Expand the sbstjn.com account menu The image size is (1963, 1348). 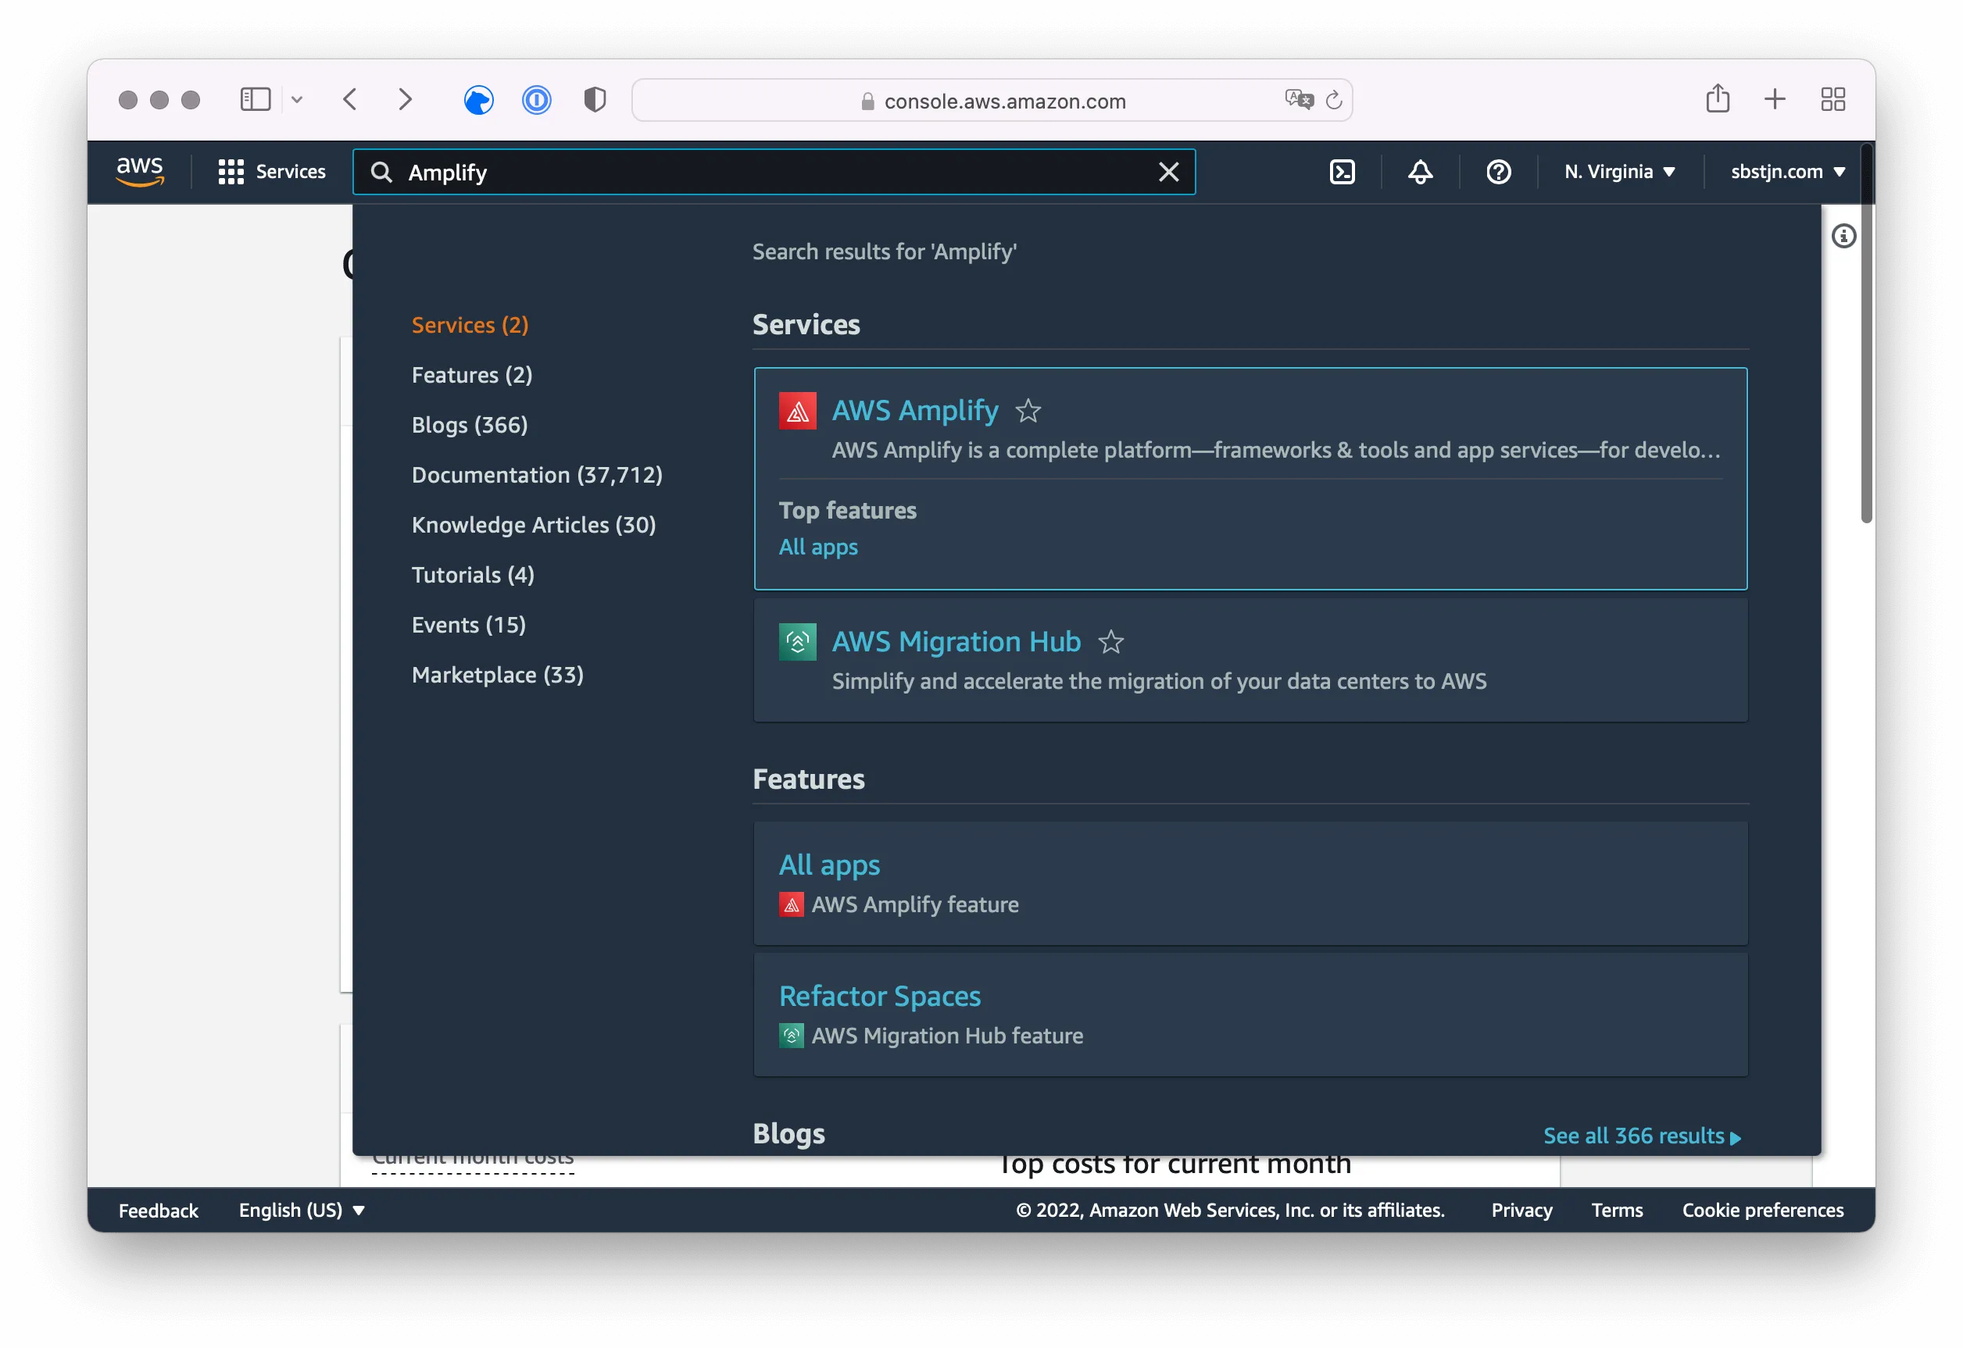tap(1786, 172)
